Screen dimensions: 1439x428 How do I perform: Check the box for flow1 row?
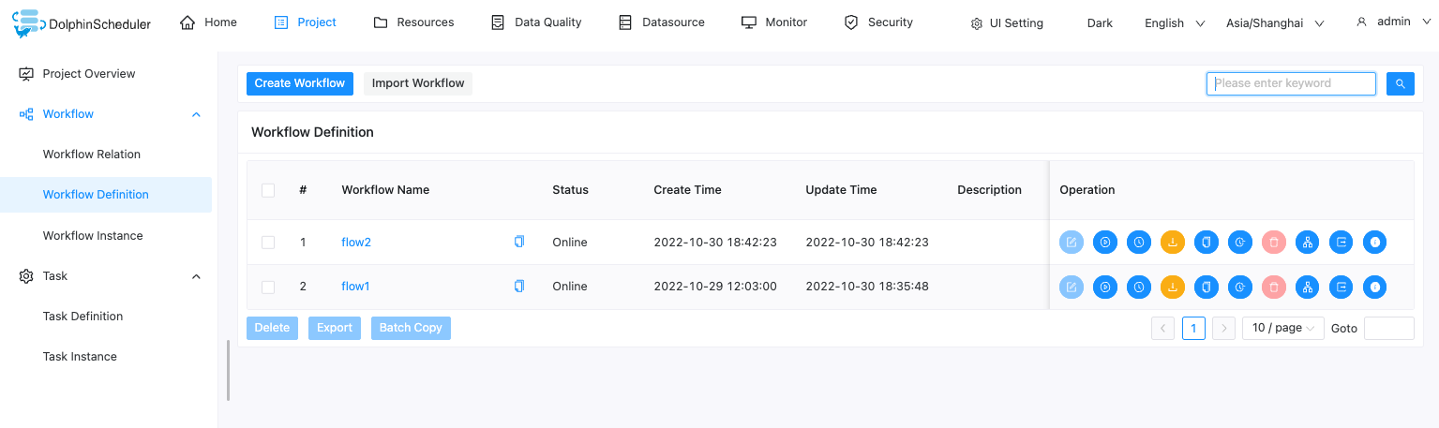(268, 287)
